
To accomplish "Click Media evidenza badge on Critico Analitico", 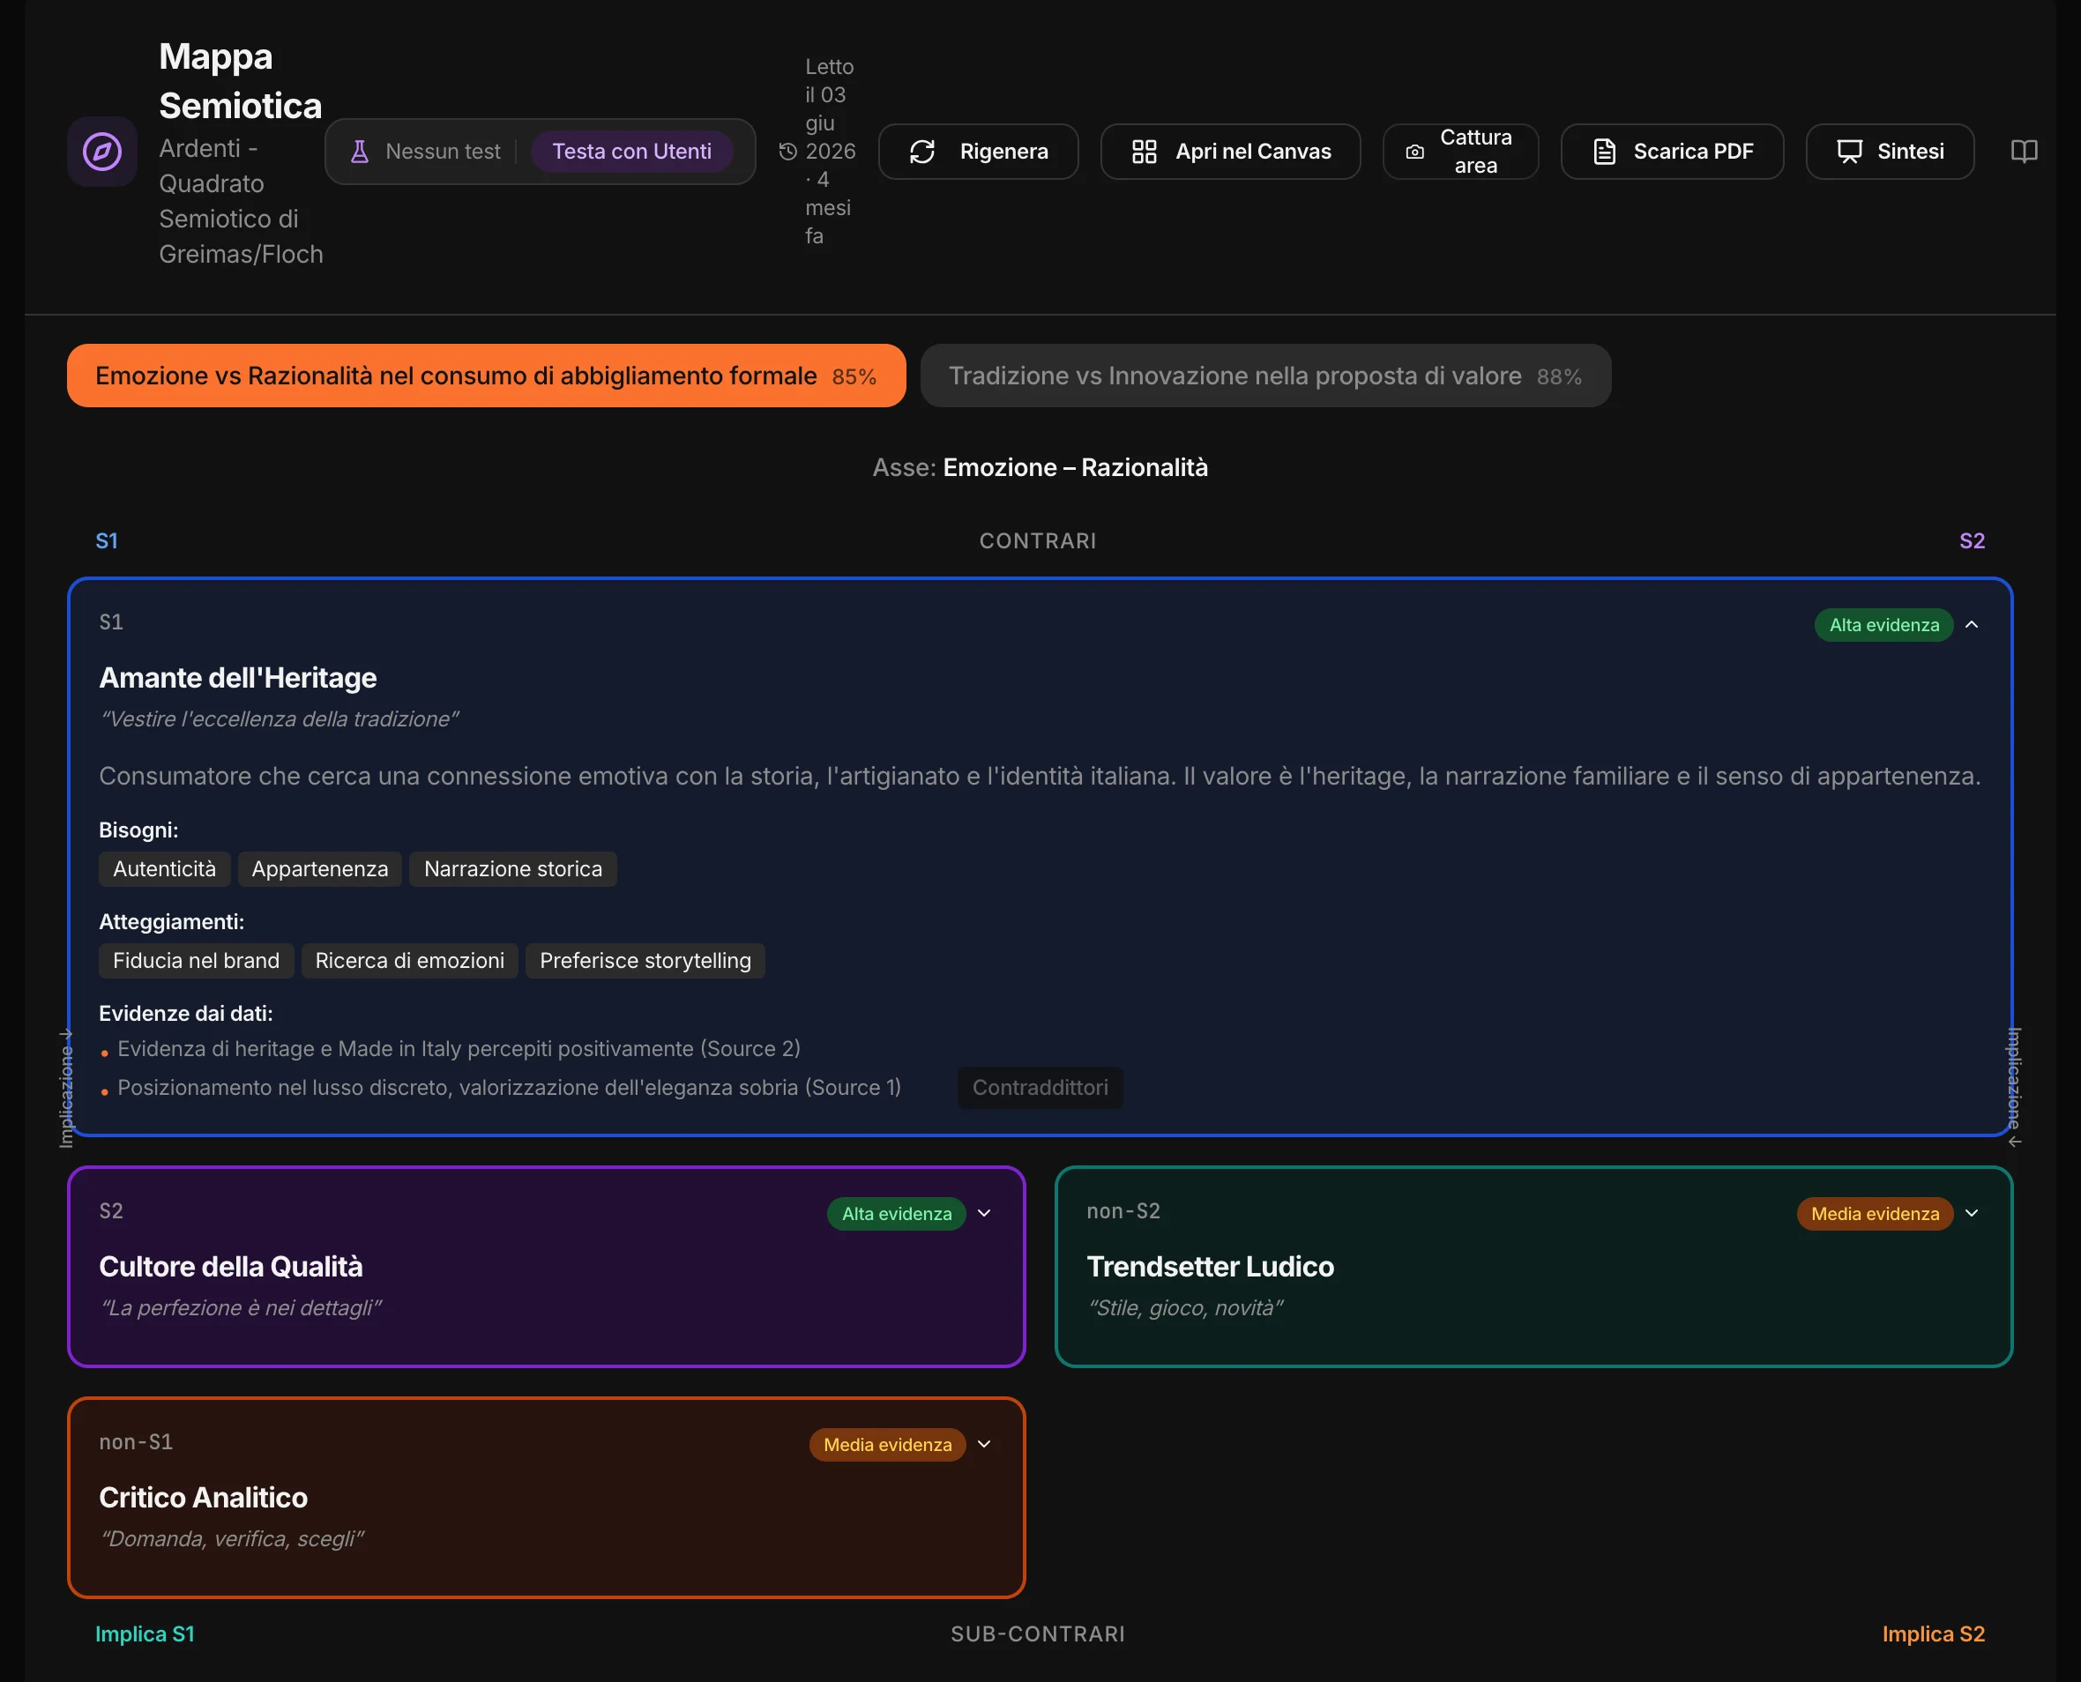I will (x=888, y=1445).
